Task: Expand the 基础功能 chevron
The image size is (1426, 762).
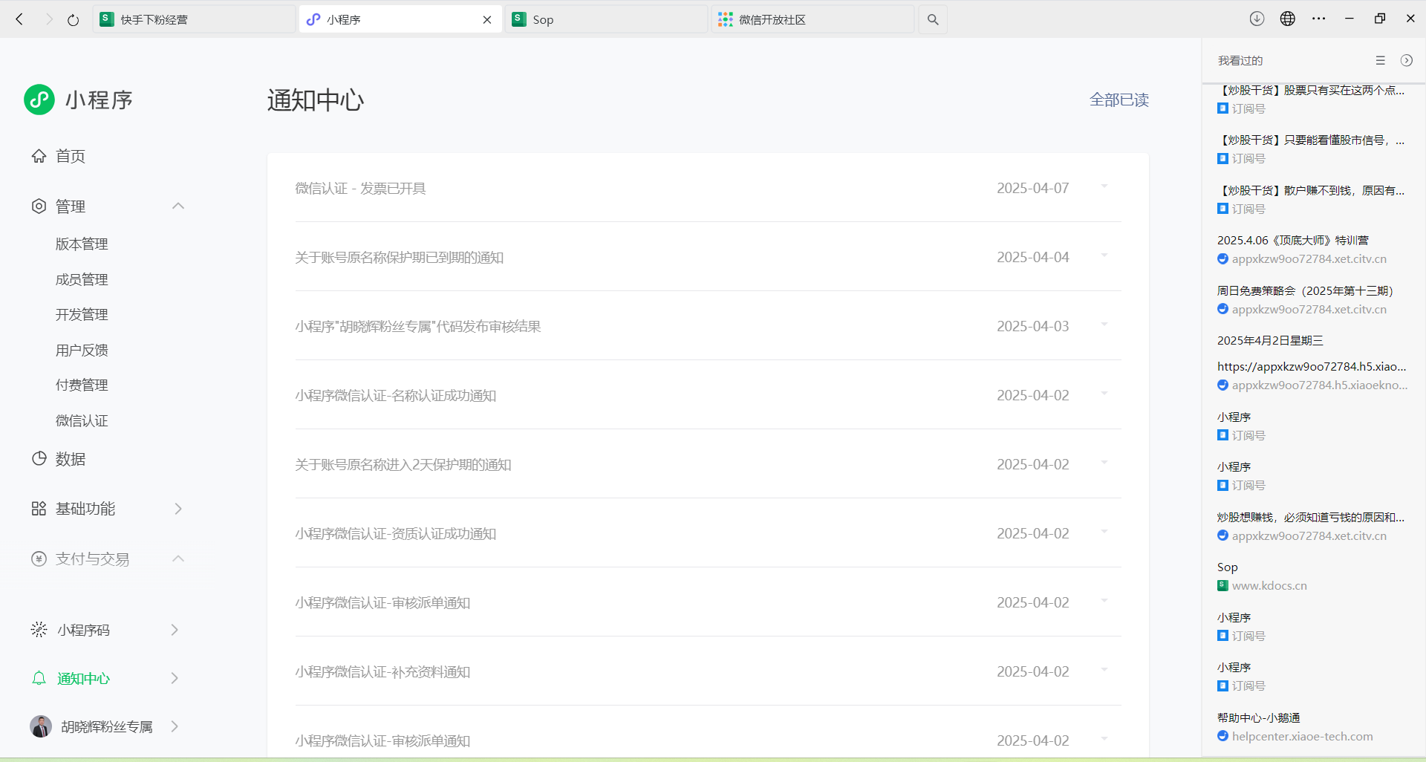Action: [x=178, y=509]
